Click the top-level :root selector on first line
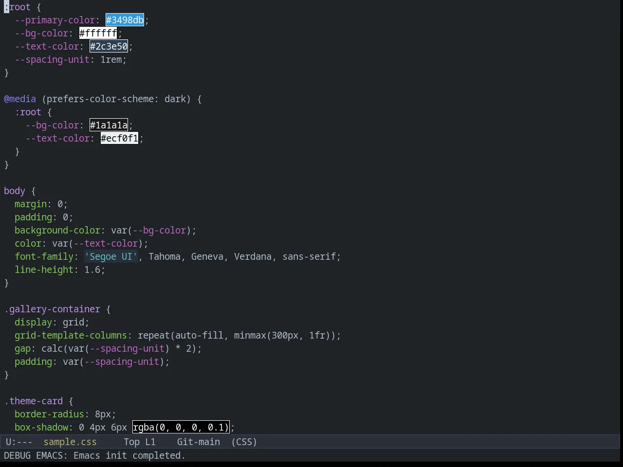The width and height of the screenshot is (623, 467). 17,7
